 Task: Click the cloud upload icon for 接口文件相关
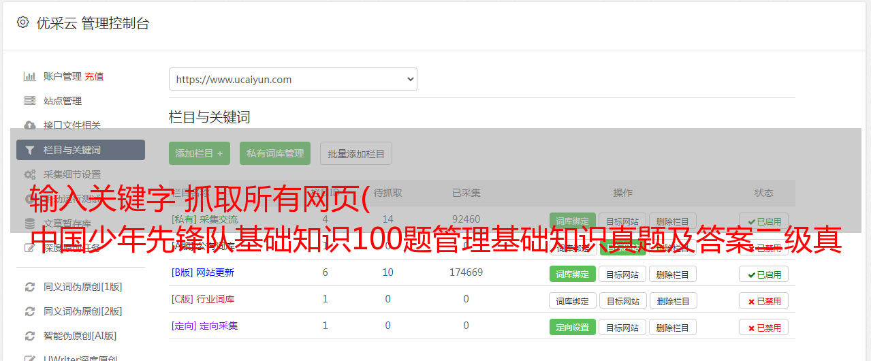pos(29,125)
